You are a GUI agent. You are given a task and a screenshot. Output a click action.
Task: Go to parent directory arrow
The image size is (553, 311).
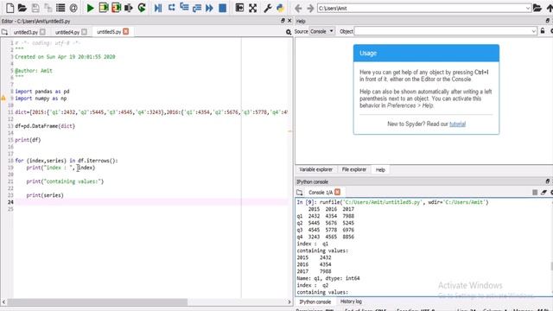point(550,8)
